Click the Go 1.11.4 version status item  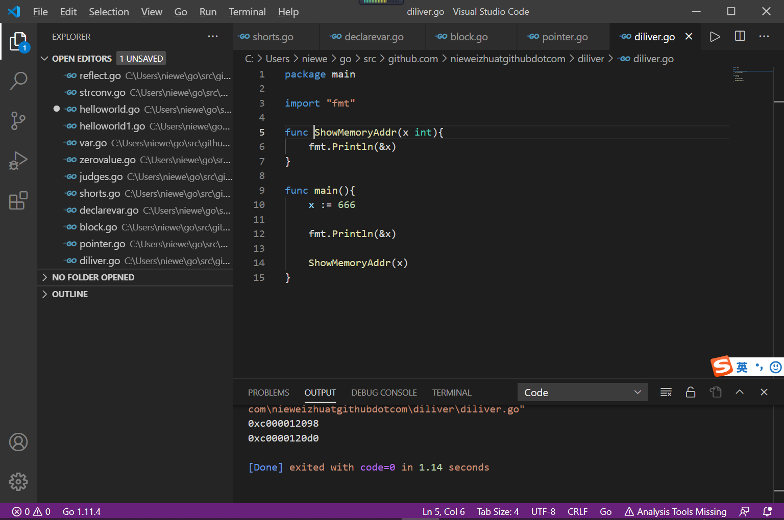click(82, 511)
